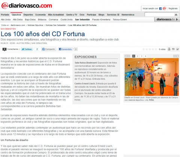Open the Deportes menu item
This screenshot has width=180, height=157.
click(28, 15)
